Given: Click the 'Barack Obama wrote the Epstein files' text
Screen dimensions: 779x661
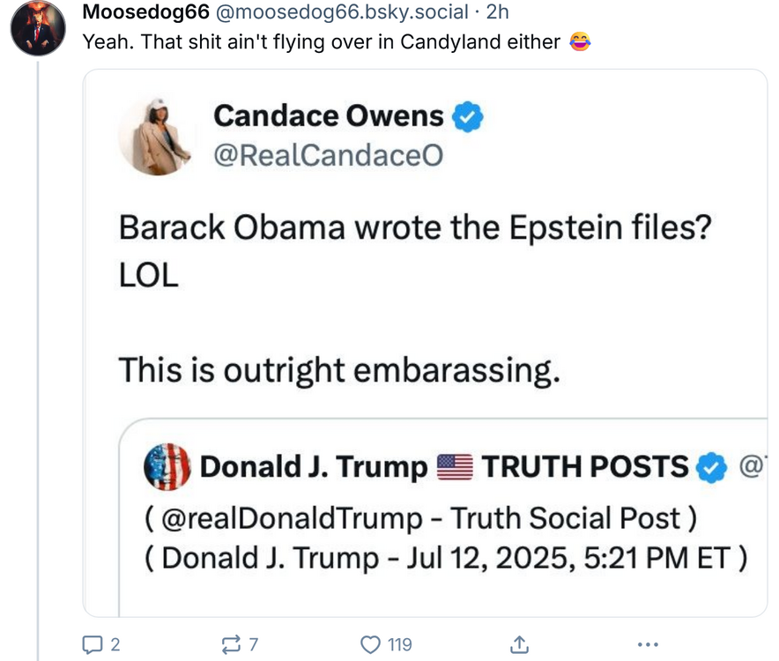Looking at the screenshot, I should coord(414,227).
